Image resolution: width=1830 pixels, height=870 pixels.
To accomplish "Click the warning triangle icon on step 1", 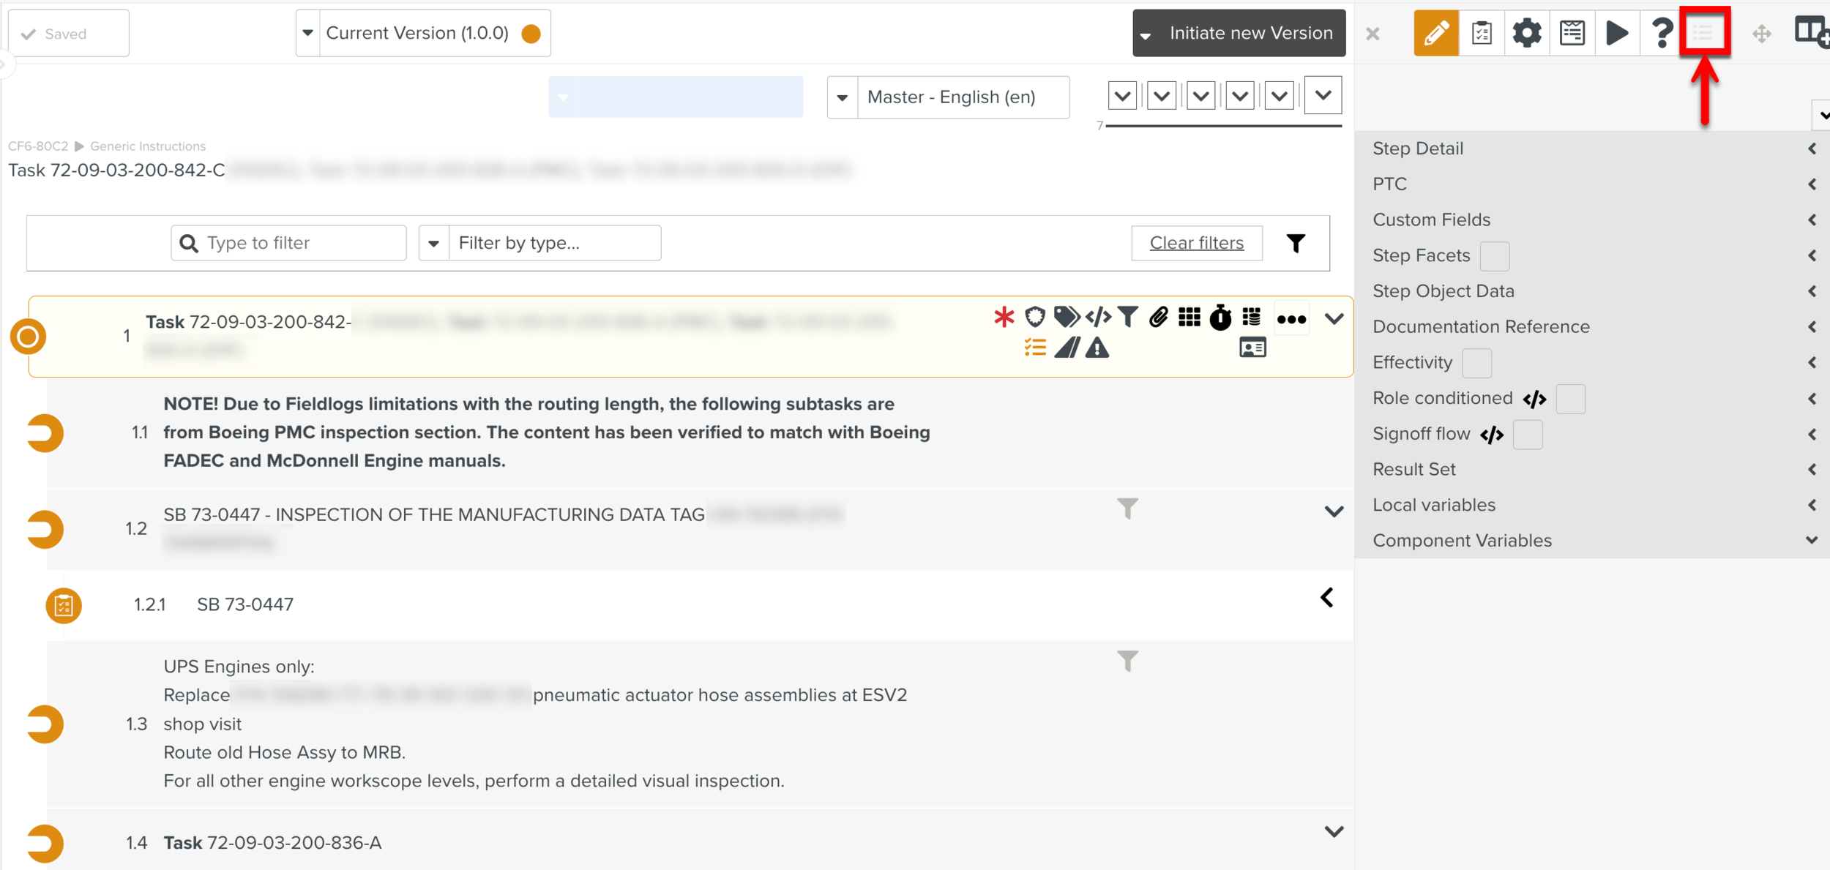I will pos(1097,348).
